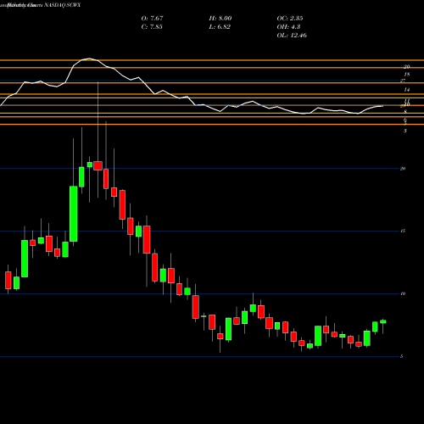424x424 pixels.
Task: Click the last green candle at right end
Action: click(x=383, y=321)
